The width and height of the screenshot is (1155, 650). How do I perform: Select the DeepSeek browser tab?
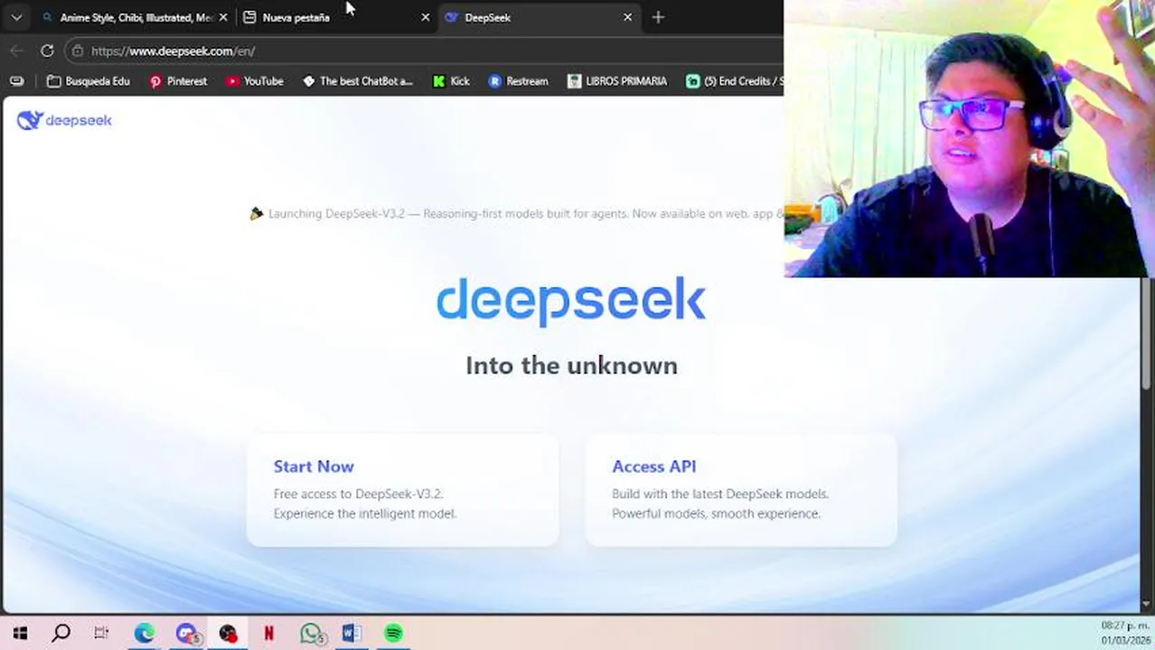[x=539, y=17]
